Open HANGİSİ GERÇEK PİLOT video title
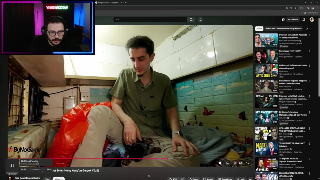Image resolution: width=320 pixels, height=180 pixels. coord(292,174)
